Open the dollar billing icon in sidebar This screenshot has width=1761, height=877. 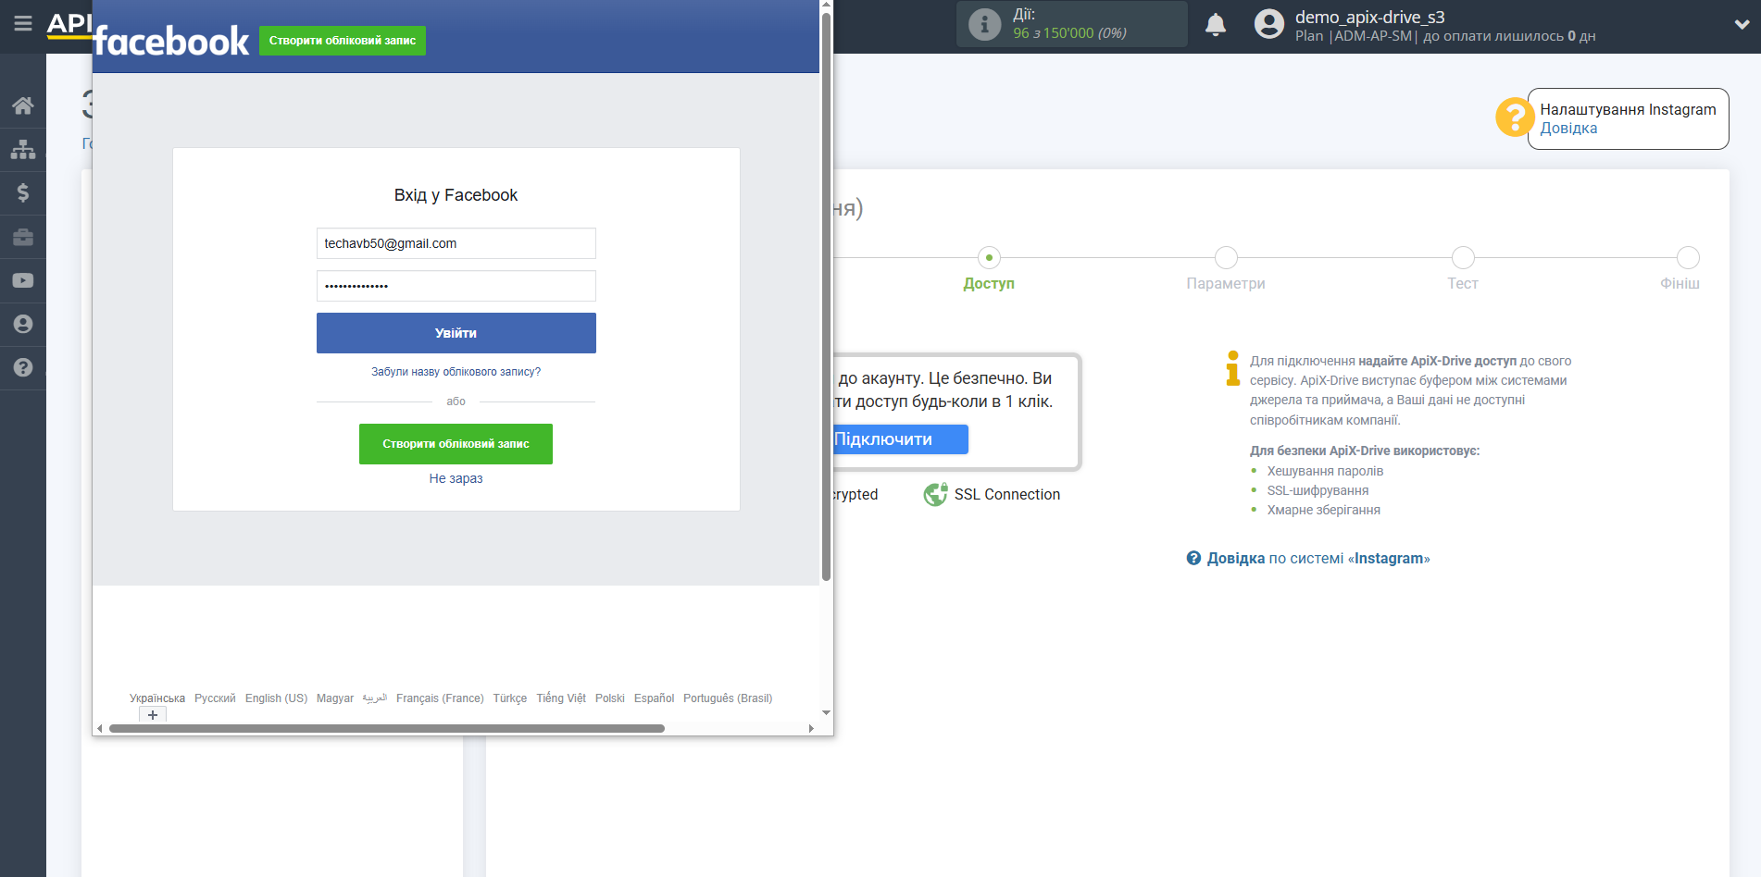pos(23,192)
